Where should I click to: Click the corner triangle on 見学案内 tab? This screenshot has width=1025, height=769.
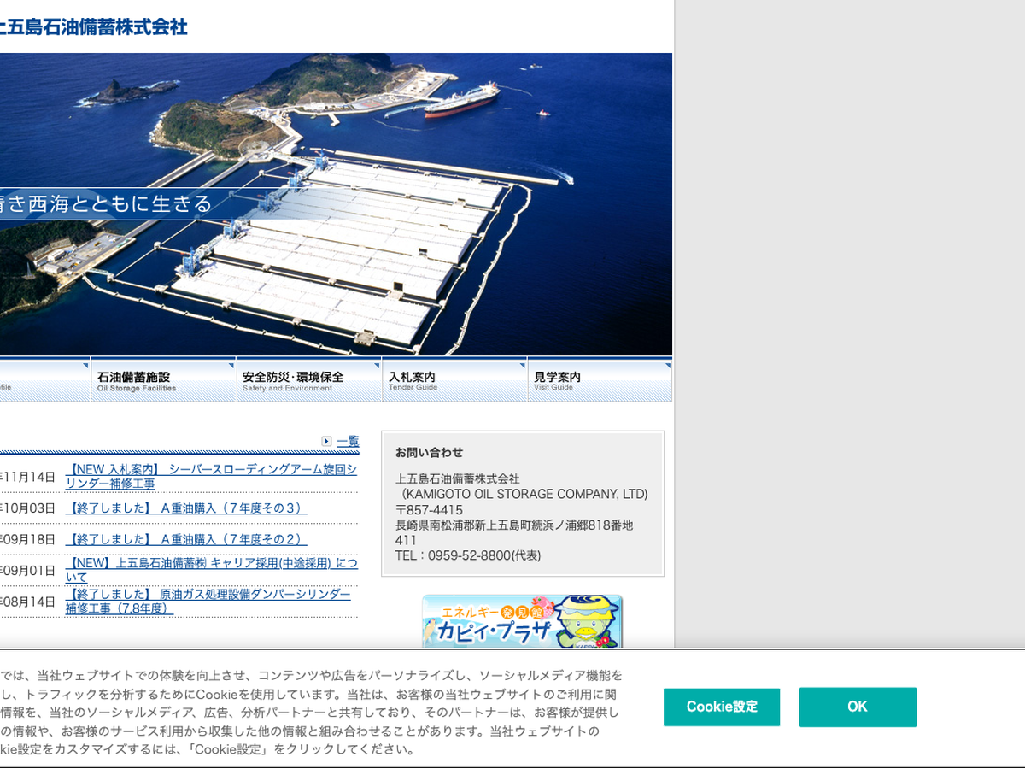667,366
